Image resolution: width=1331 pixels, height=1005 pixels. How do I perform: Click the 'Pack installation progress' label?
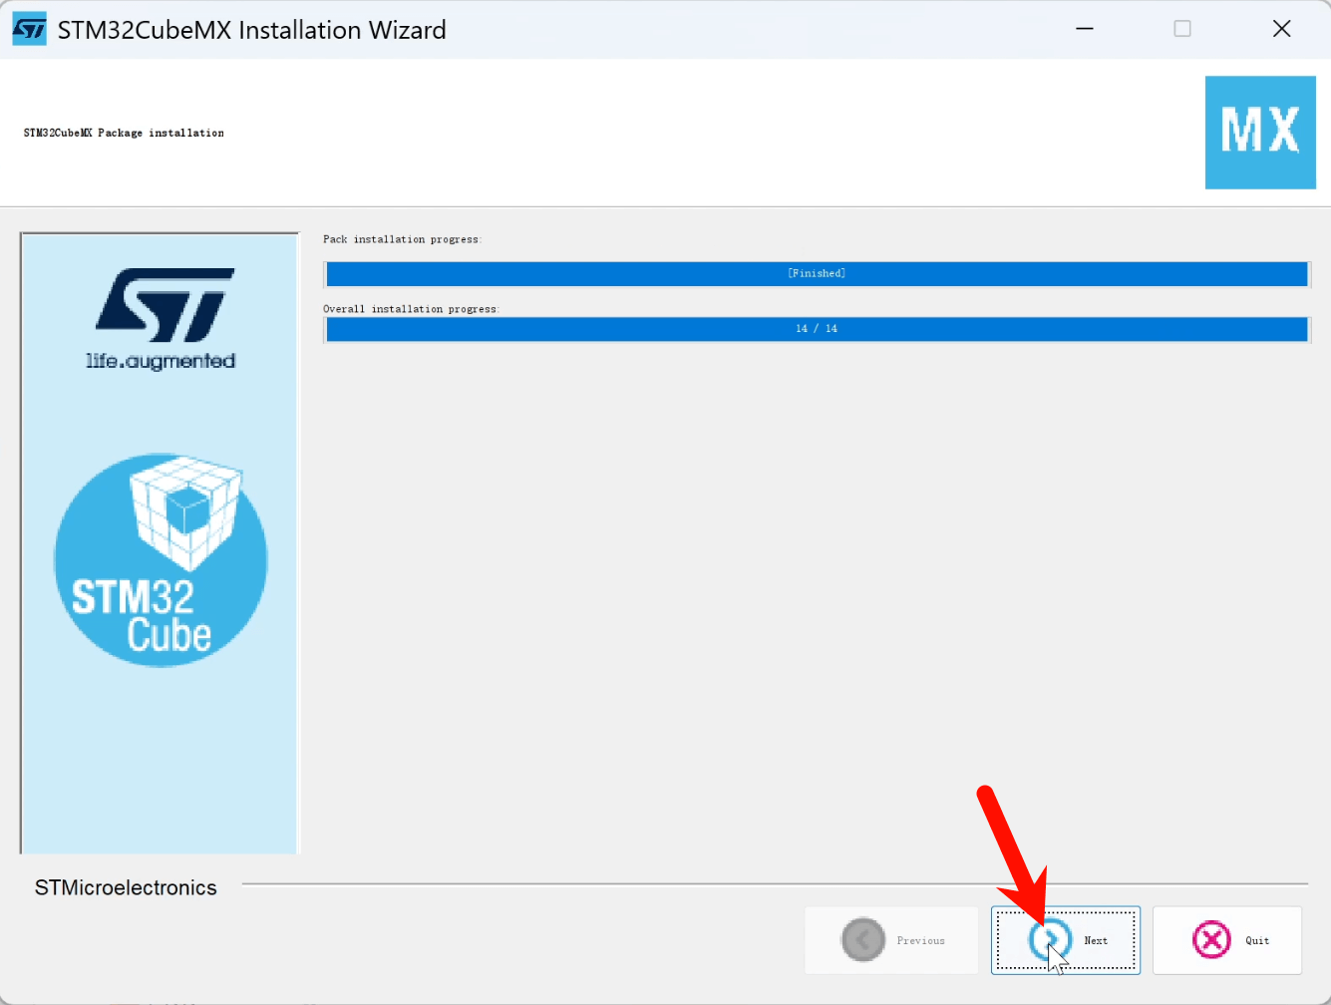[402, 239]
